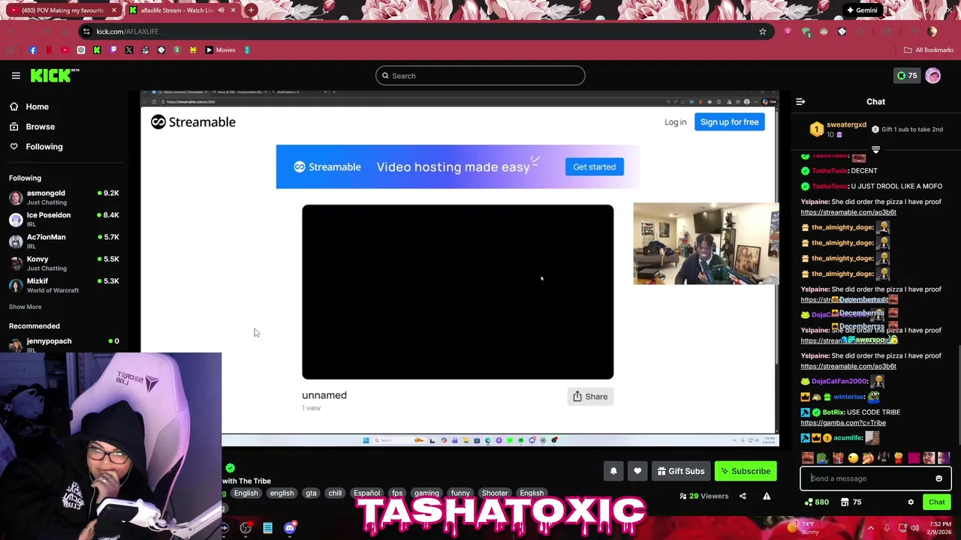
Task: Click the Gift Subs button
Action: pyautogui.click(x=681, y=471)
